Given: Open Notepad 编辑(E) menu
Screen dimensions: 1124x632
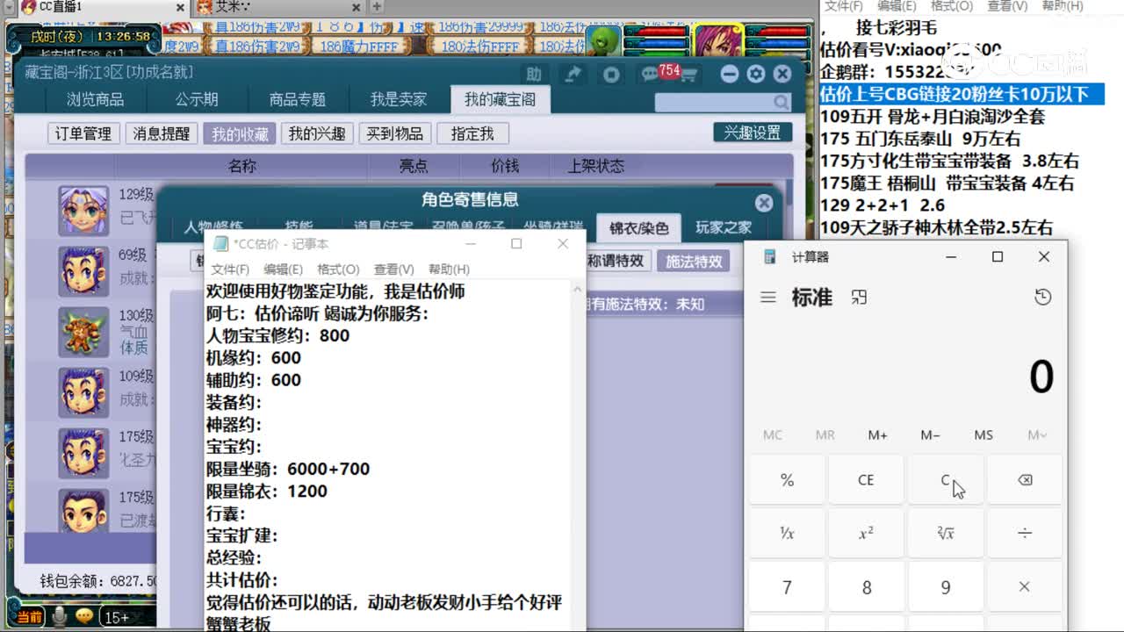Looking at the screenshot, I should tap(283, 269).
